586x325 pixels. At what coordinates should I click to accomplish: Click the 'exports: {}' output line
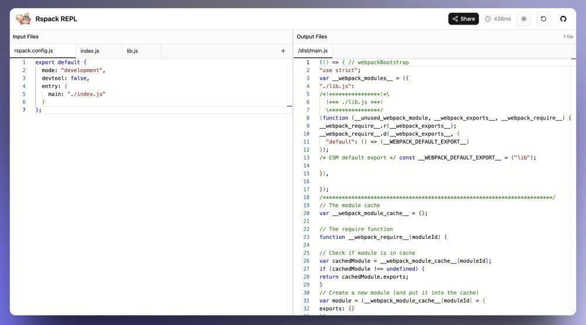click(337, 309)
